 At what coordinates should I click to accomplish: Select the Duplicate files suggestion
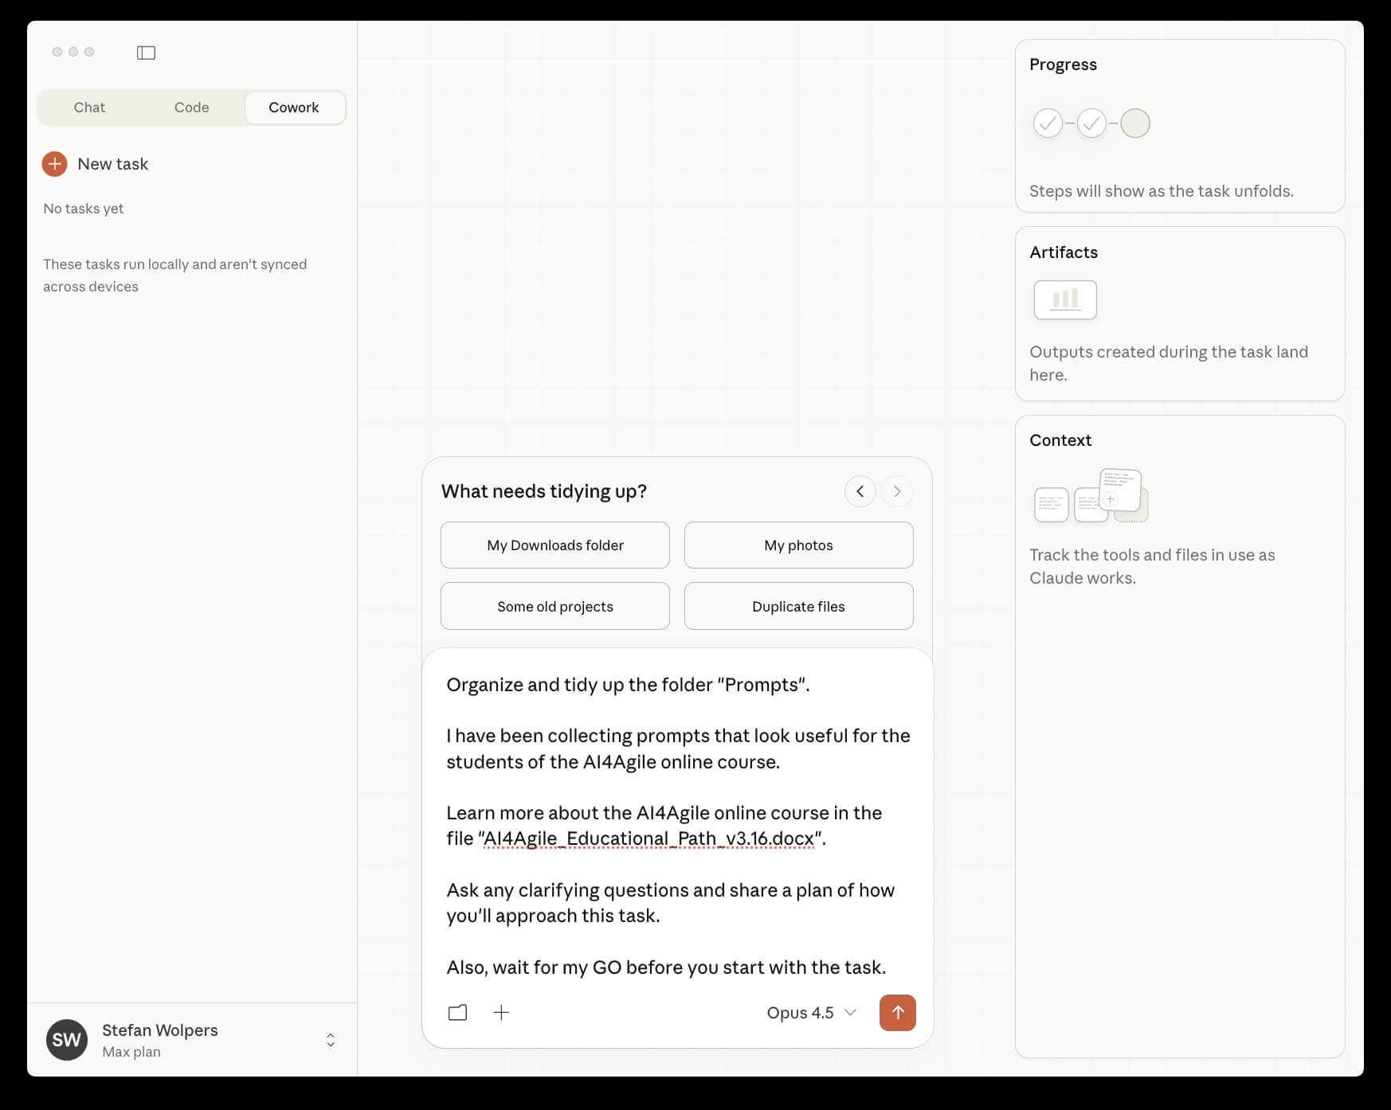tap(798, 606)
